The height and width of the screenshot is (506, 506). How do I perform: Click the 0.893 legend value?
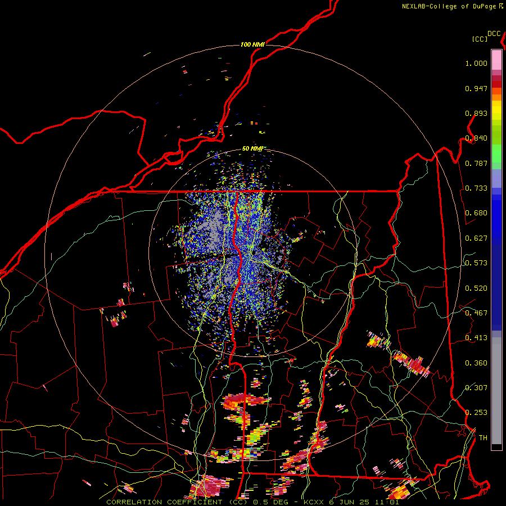(x=476, y=113)
